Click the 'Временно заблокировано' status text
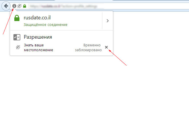 [x=88, y=47]
